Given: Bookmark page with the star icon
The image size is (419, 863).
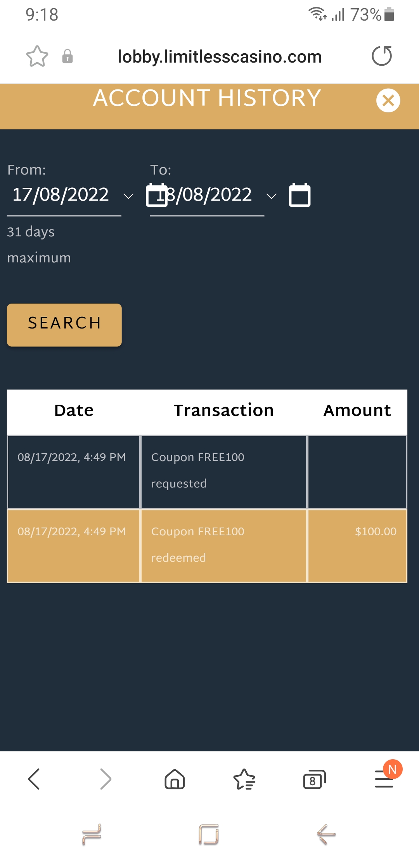Looking at the screenshot, I should (37, 56).
